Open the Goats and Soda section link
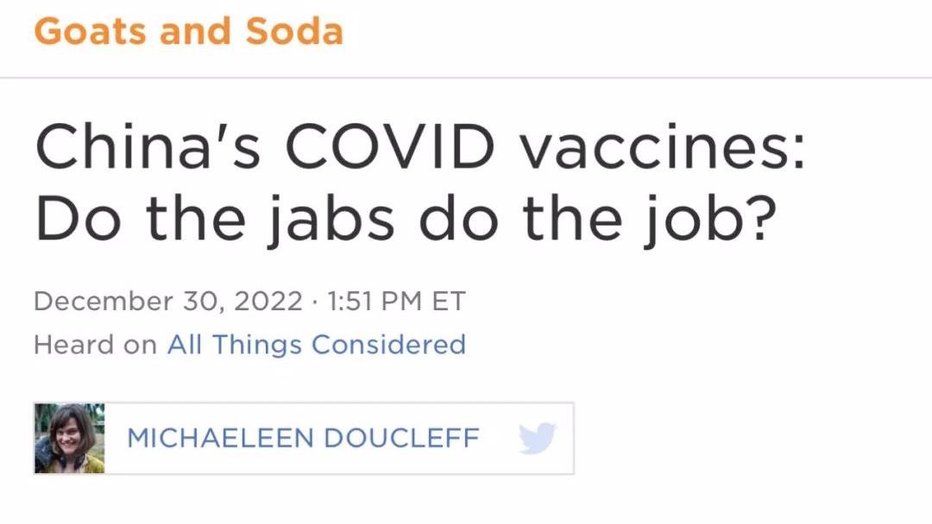932x524 pixels. pyautogui.click(x=188, y=31)
